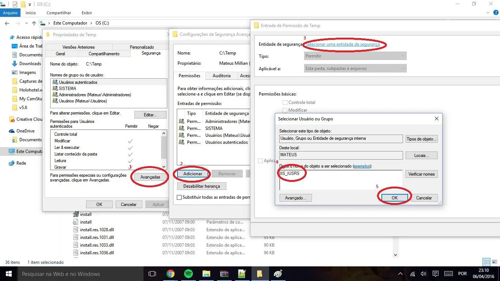Open Spotify from the taskbar

188,274
